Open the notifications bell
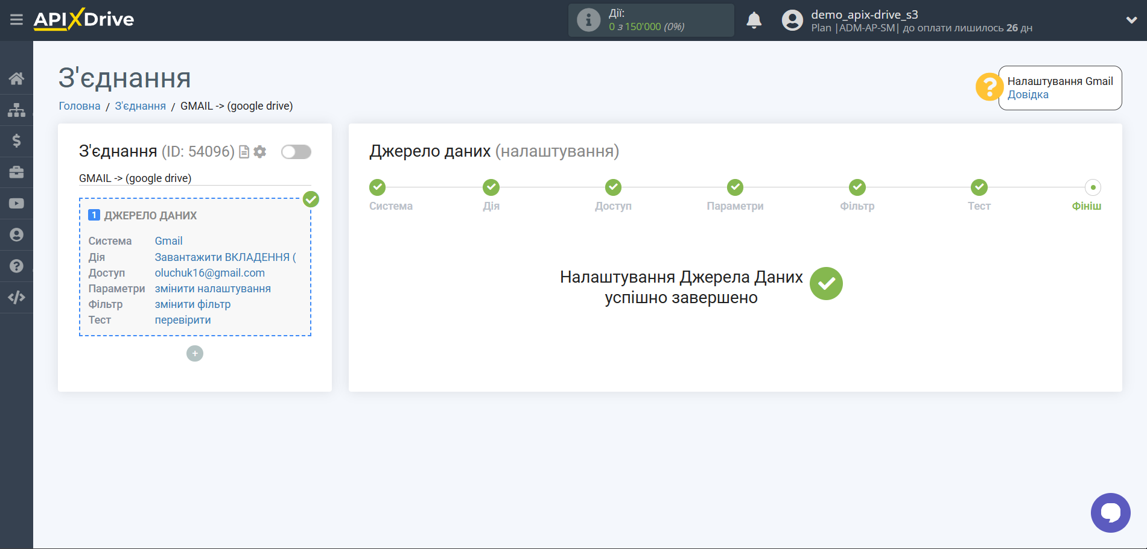Viewport: 1147px width, 549px height. click(754, 20)
